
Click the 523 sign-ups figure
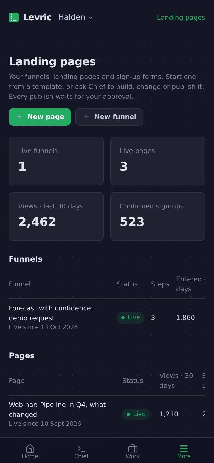click(x=132, y=222)
